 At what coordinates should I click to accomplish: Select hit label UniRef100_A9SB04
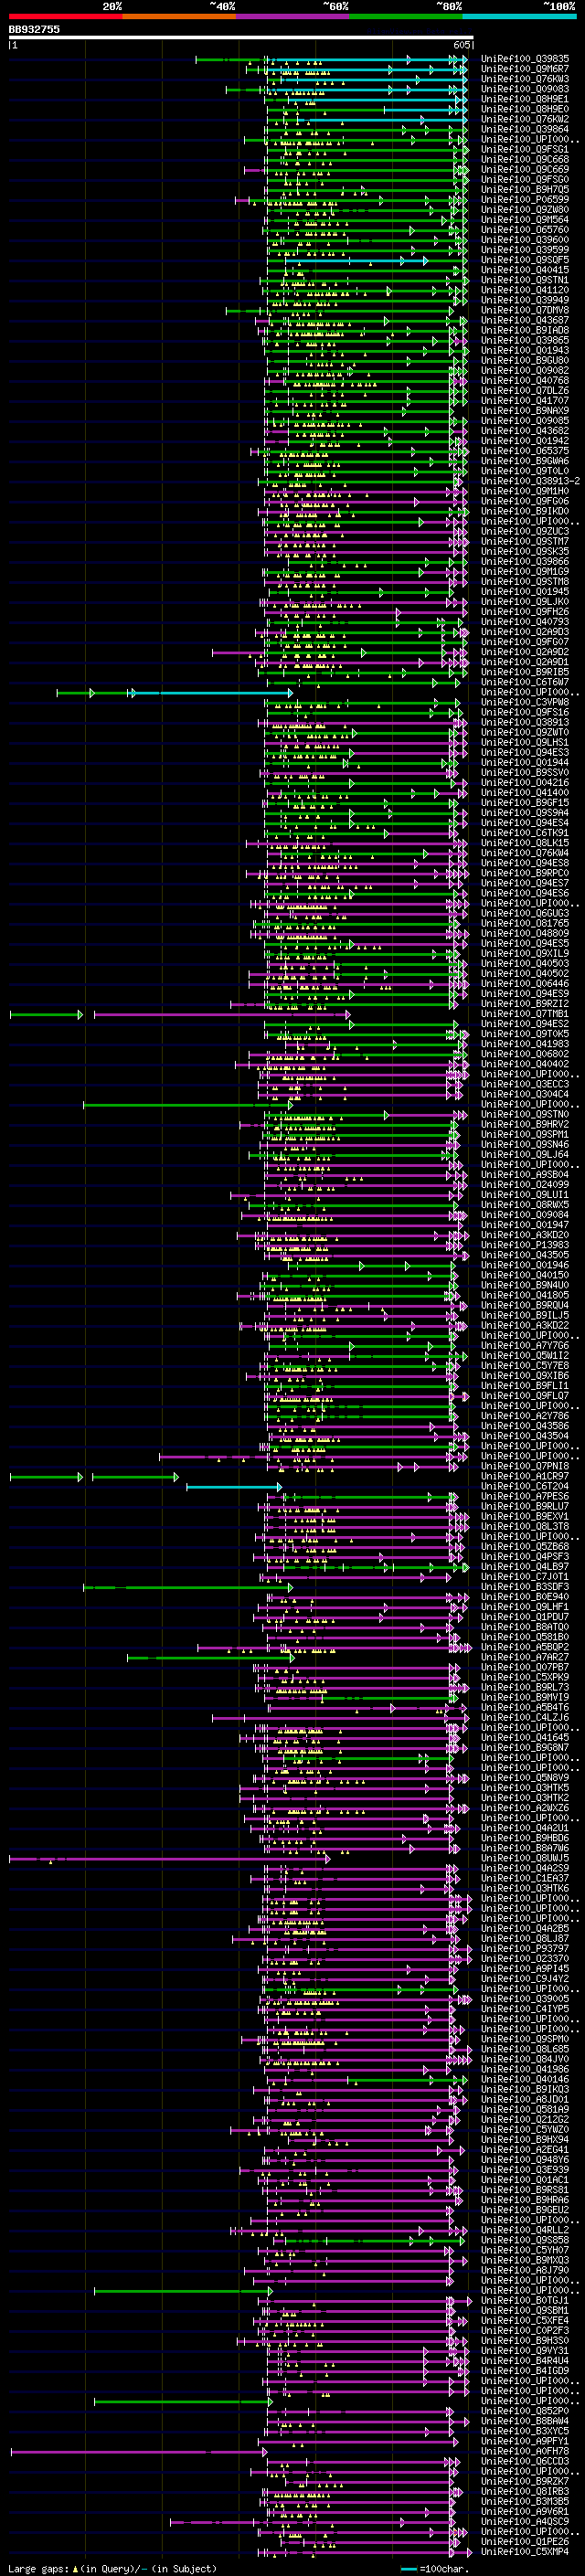coord(525,1175)
